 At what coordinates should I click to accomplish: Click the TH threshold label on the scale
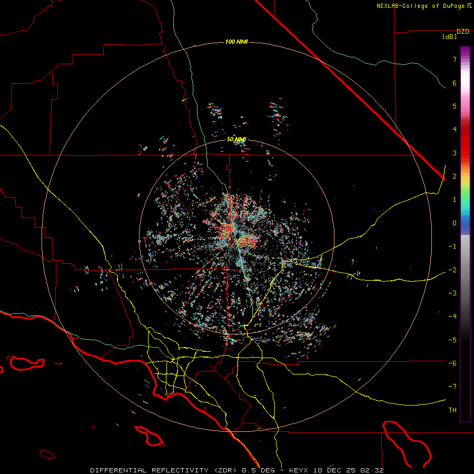click(452, 410)
